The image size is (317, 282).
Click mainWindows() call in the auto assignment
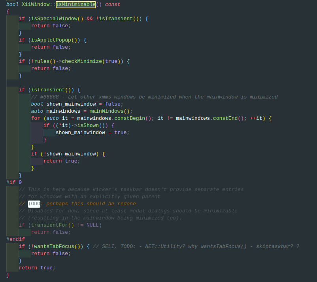point(109,111)
